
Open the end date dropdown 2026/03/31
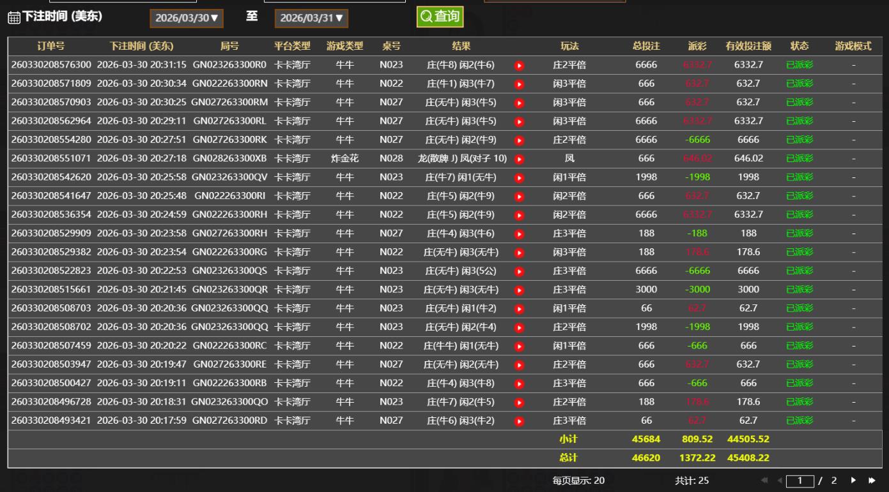(x=311, y=19)
